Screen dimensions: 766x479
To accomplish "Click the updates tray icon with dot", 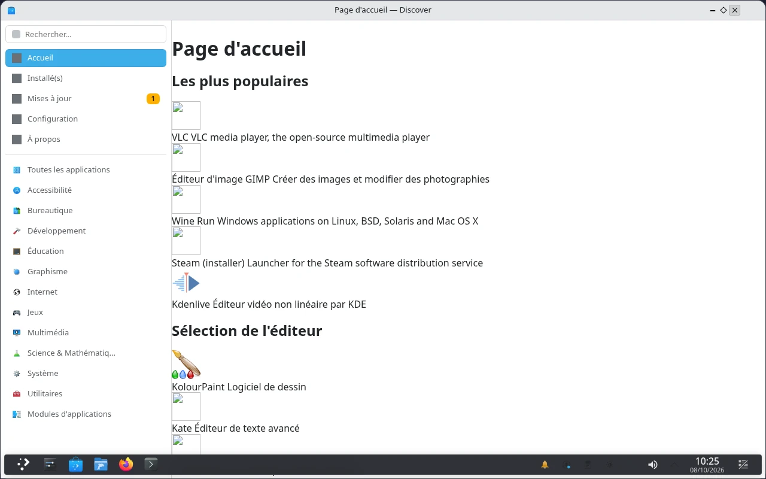I will [x=567, y=465].
